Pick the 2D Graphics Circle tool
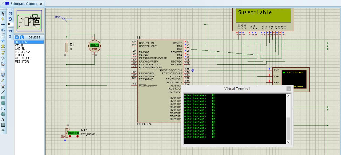The width and height of the screenshot is (341, 155). (3, 103)
